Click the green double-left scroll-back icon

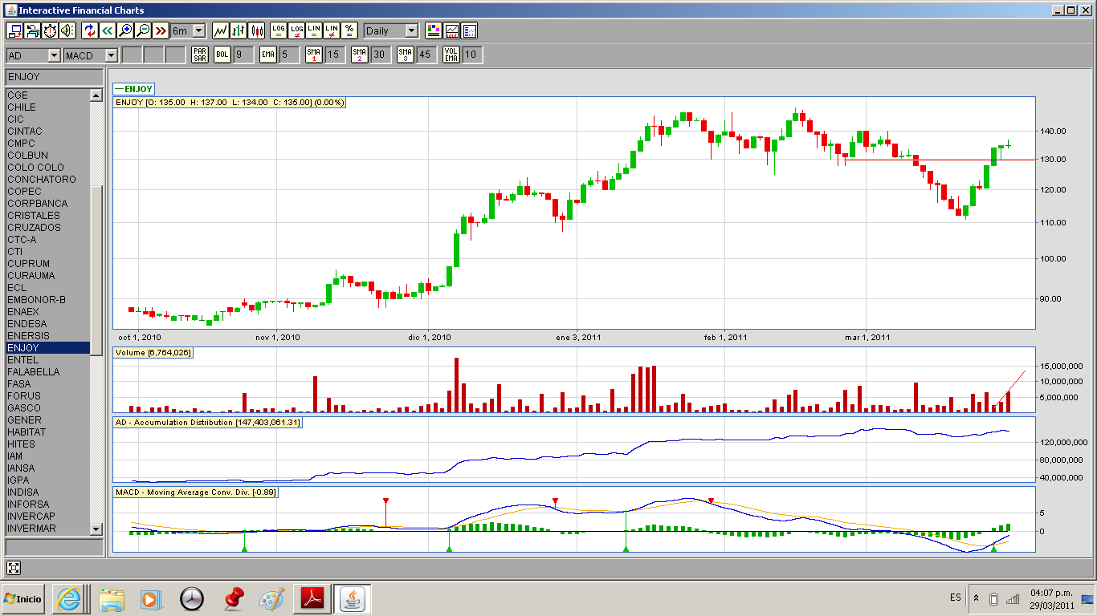click(x=108, y=30)
